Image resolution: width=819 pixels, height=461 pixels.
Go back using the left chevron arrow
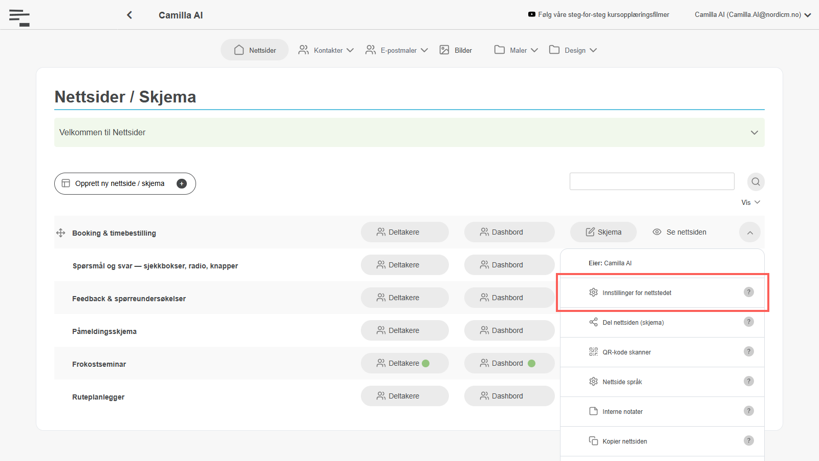(x=130, y=15)
